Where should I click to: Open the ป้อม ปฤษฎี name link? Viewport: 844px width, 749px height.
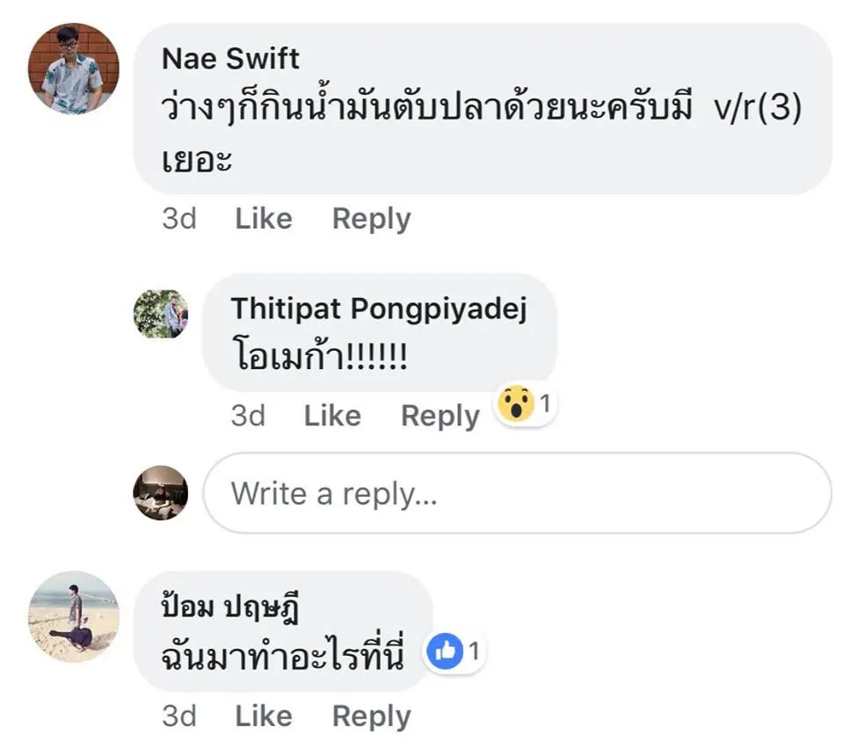tap(230, 608)
